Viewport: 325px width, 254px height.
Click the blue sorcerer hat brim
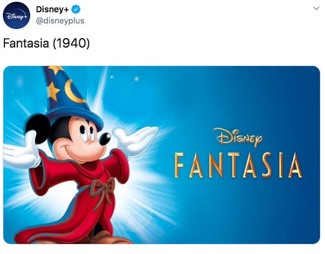pos(74,118)
